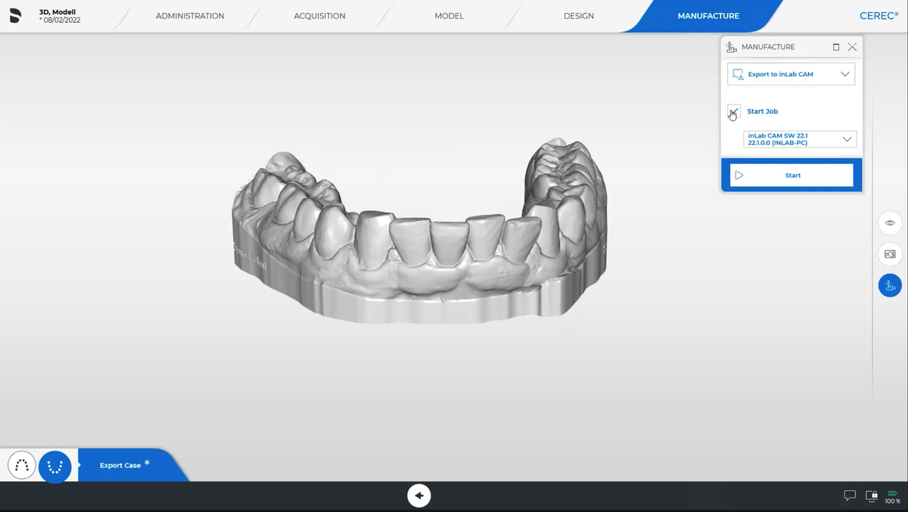Click the Export Case step label
This screenshot has height=512, width=908.
(120, 465)
